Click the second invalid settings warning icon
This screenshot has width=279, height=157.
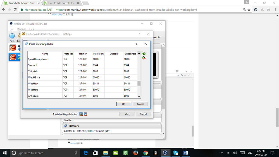click(85, 114)
